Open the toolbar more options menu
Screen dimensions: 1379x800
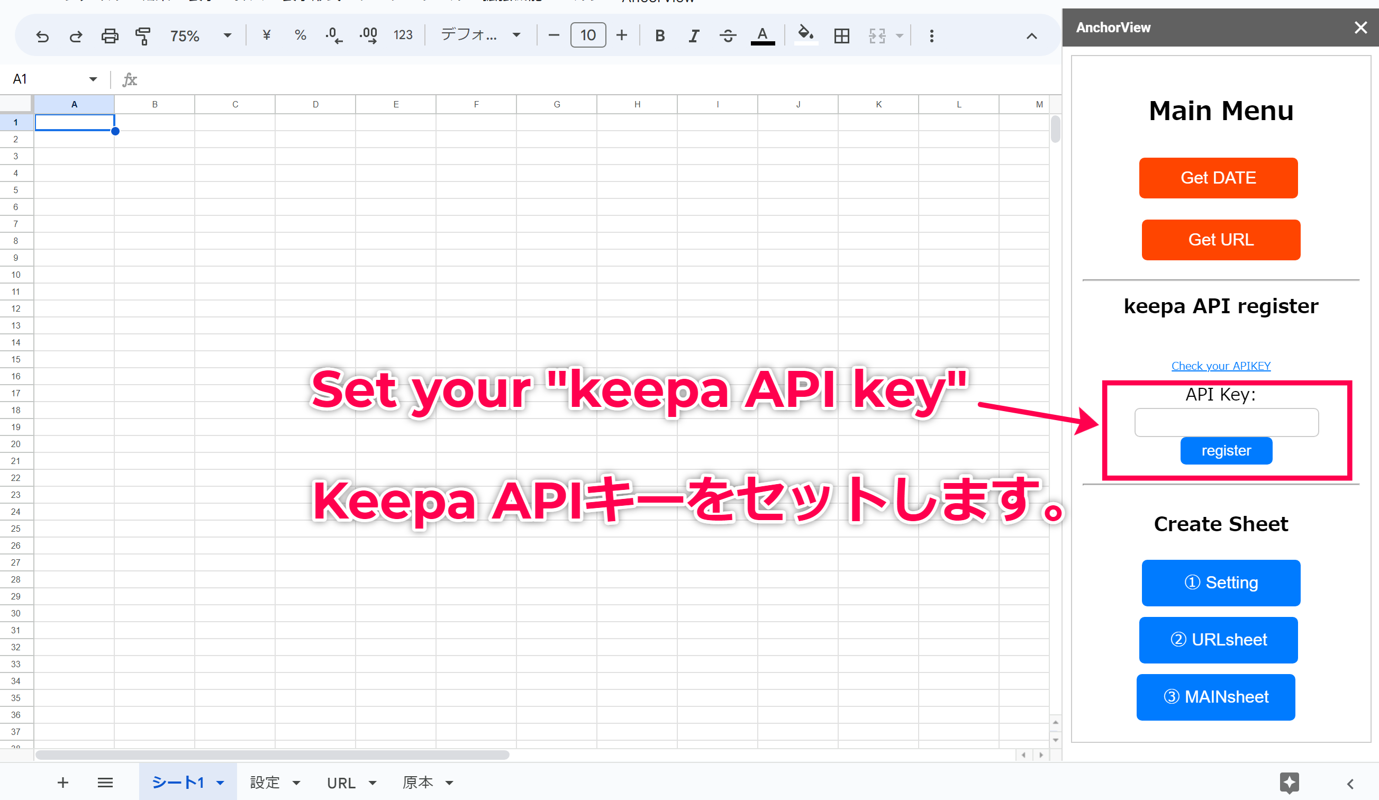point(931,36)
